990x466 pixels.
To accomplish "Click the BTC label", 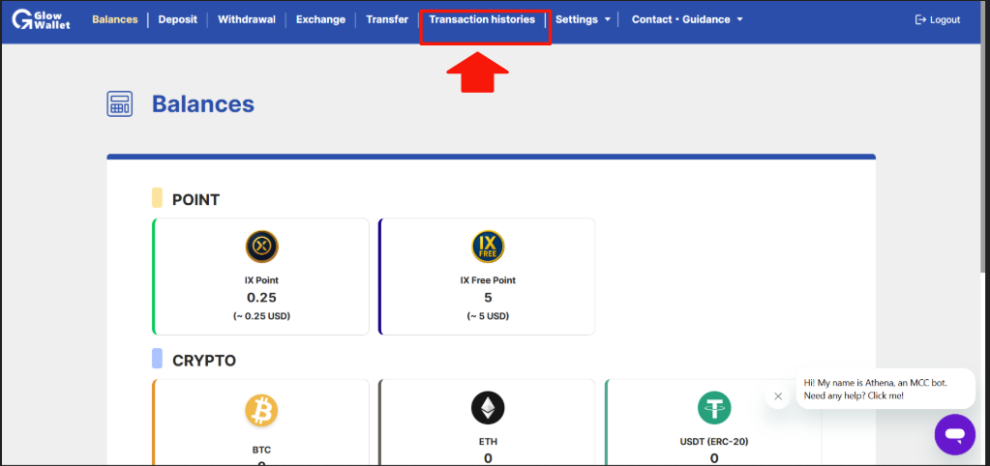I will click(261, 450).
